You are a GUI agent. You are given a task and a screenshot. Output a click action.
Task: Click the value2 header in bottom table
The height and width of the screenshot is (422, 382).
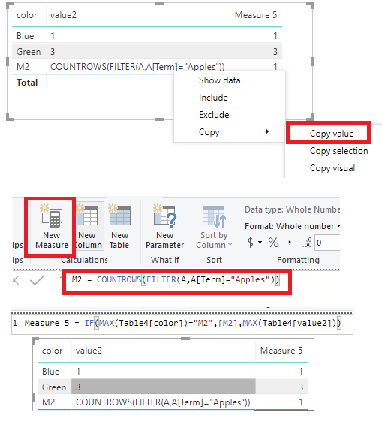pos(89,351)
